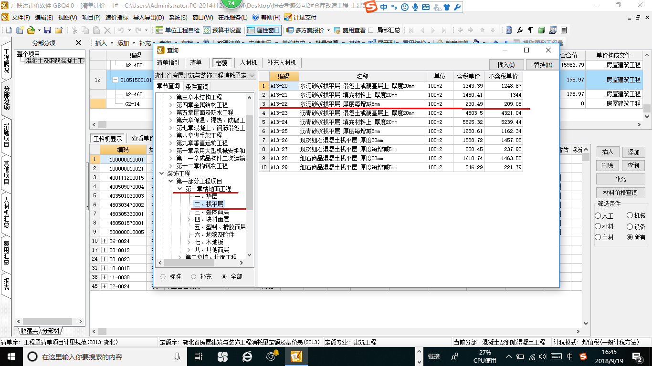The width and height of the screenshot is (652, 366).
Task: Select the 设备 filter radio button
Action: tap(630, 227)
